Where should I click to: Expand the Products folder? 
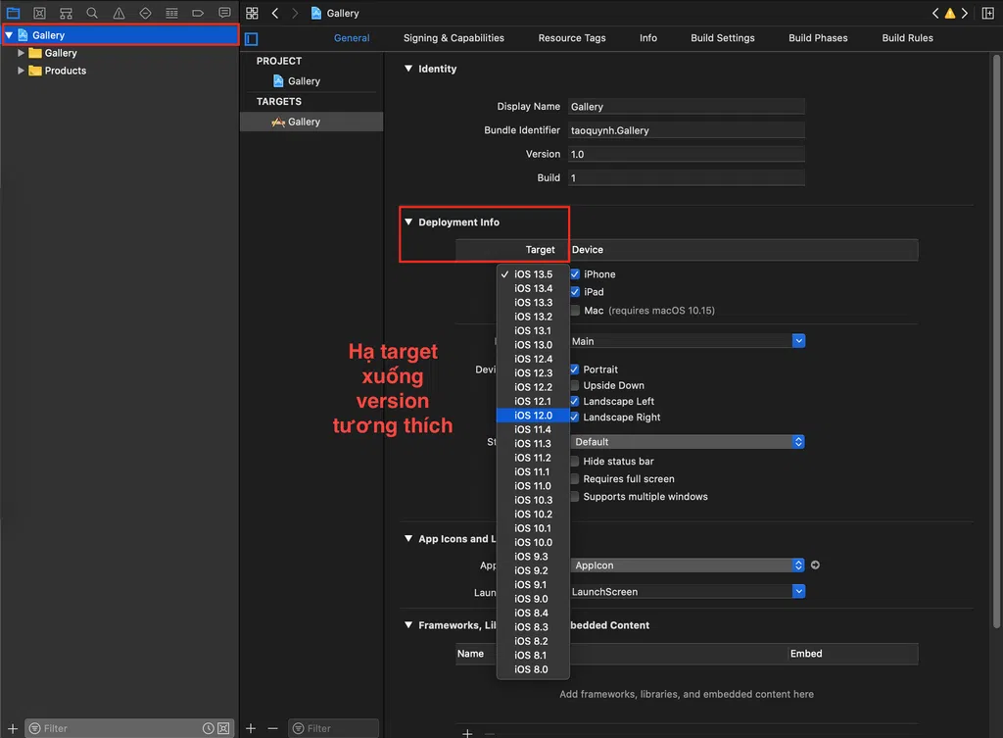[x=22, y=71]
